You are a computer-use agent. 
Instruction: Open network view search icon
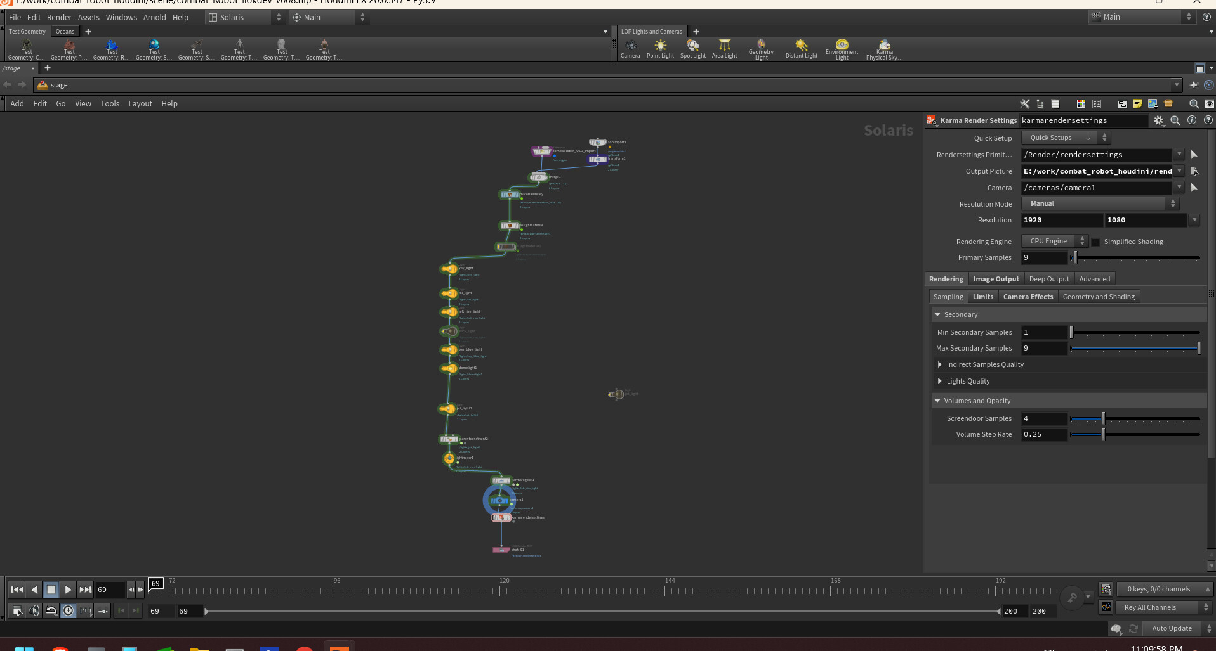click(1194, 104)
